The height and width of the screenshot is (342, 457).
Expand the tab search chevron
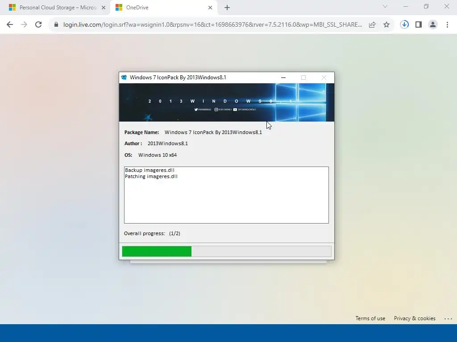click(x=385, y=6)
